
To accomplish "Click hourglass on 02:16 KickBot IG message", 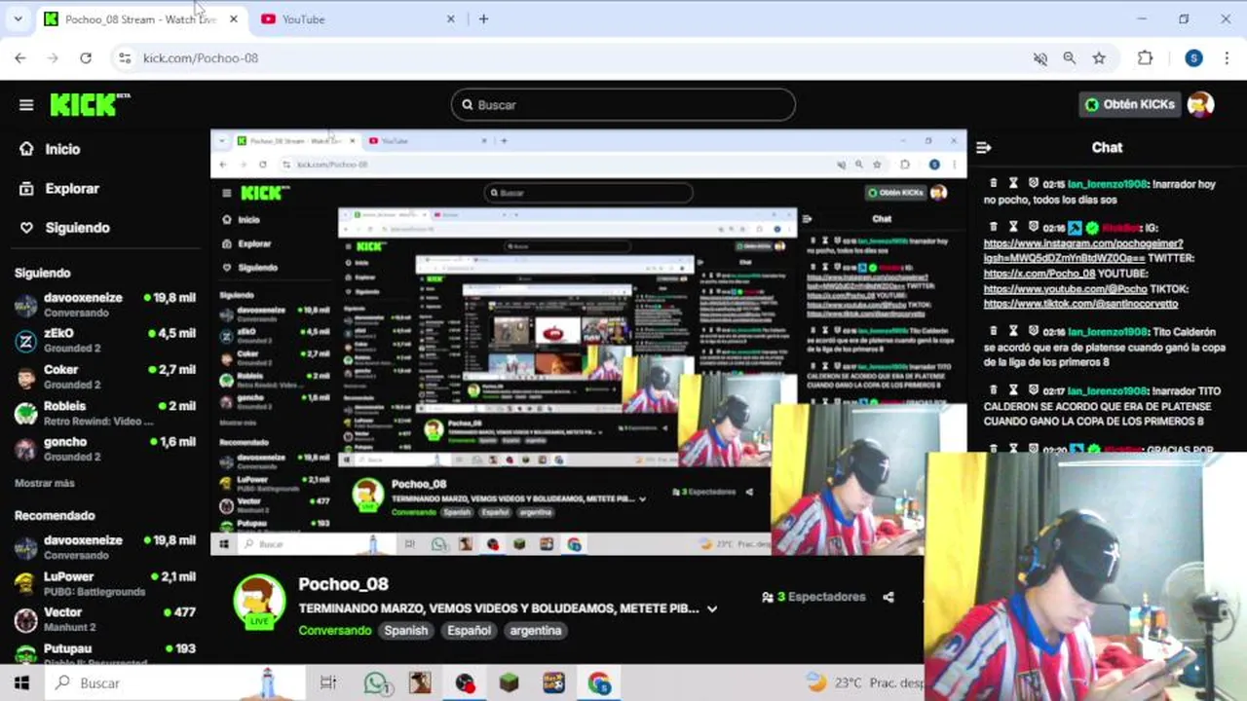I will click(1013, 227).
